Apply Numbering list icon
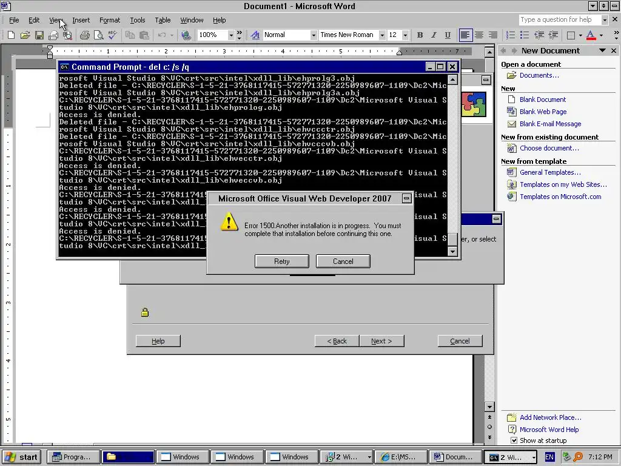The height and width of the screenshot is (466, 621). click(511, 35)
